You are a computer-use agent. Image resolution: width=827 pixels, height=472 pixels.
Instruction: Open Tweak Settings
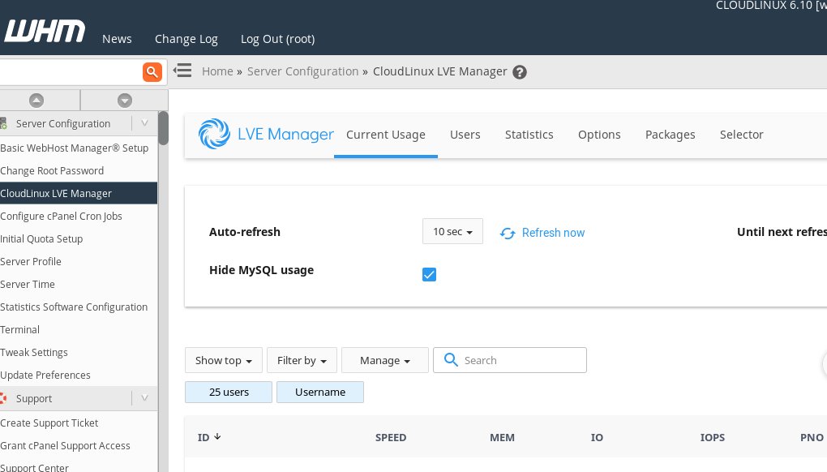(34, 352)
